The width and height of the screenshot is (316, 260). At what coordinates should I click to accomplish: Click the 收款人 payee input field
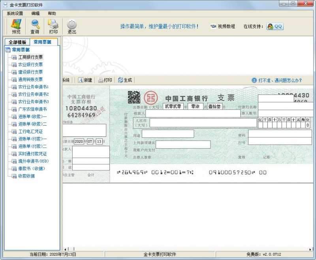click(193, 114)
